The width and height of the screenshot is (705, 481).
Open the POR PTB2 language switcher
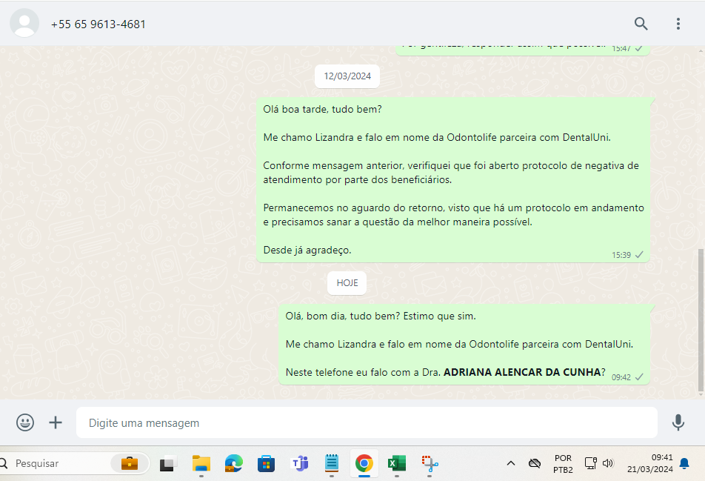click(x=563, y=464)
